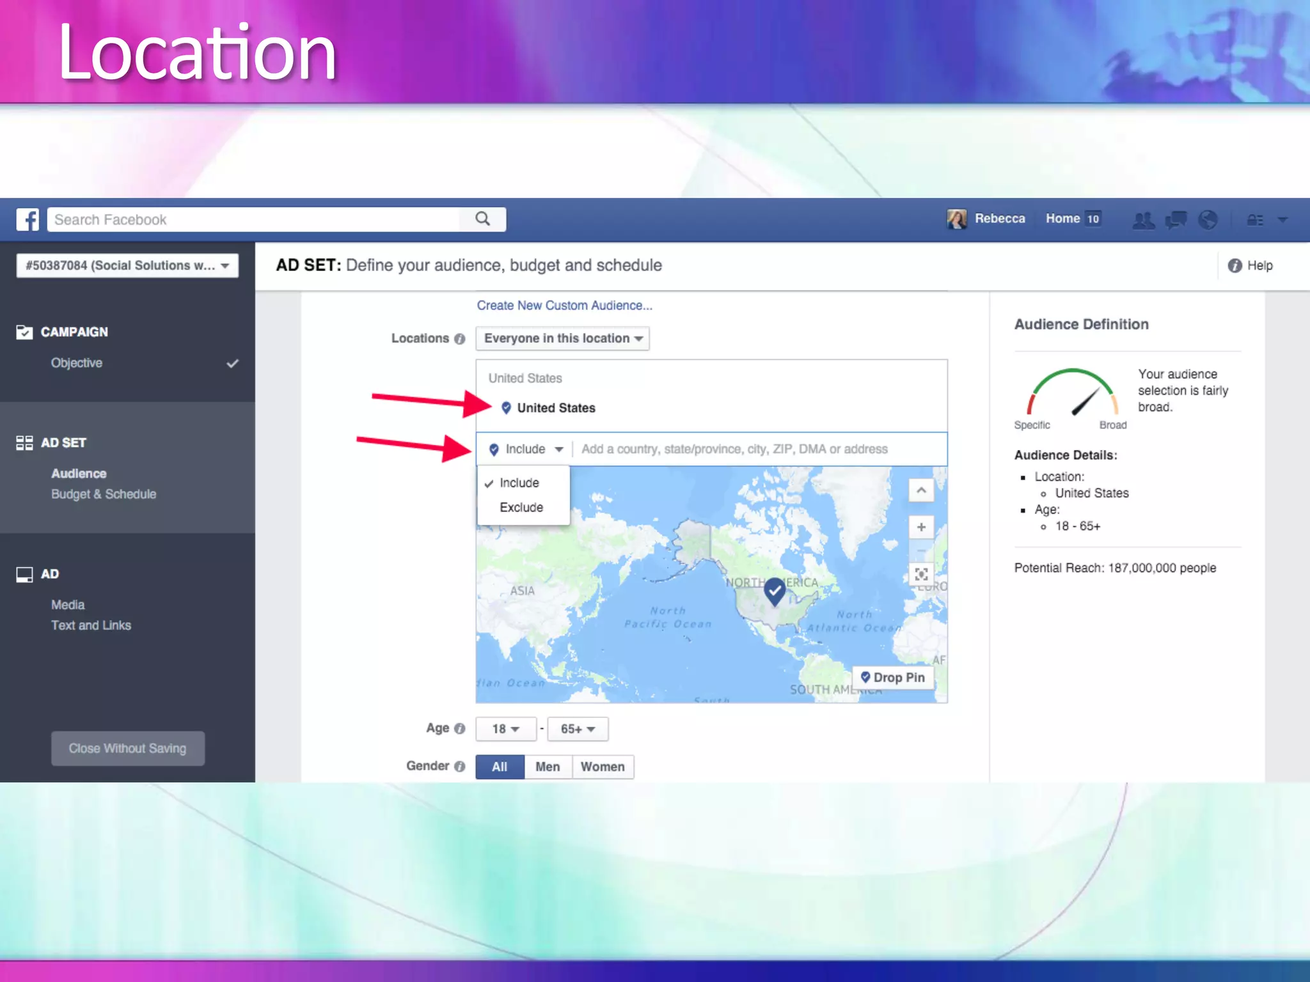The height and width of the screenshot is (982, 1310).
Task: Open the friend requests icon
Action: click(1143, 219)
